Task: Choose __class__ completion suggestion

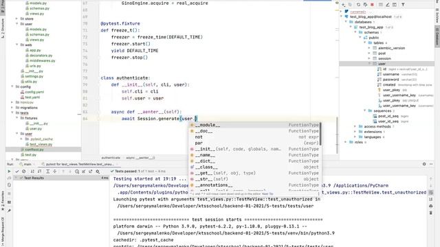Action: (x=254, y=167)
